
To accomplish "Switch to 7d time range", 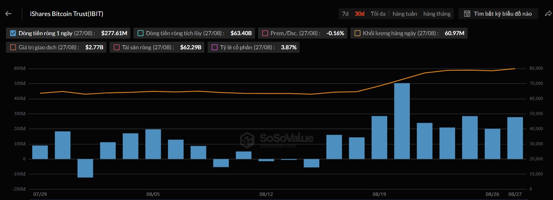I will pos(345,14).
